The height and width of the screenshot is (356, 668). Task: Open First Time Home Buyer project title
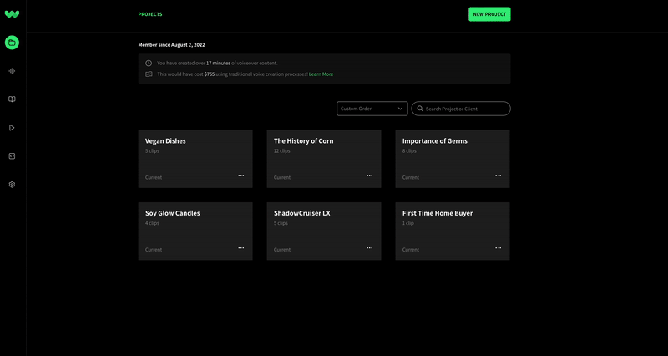pyautogui.click(x=438, y=213)
